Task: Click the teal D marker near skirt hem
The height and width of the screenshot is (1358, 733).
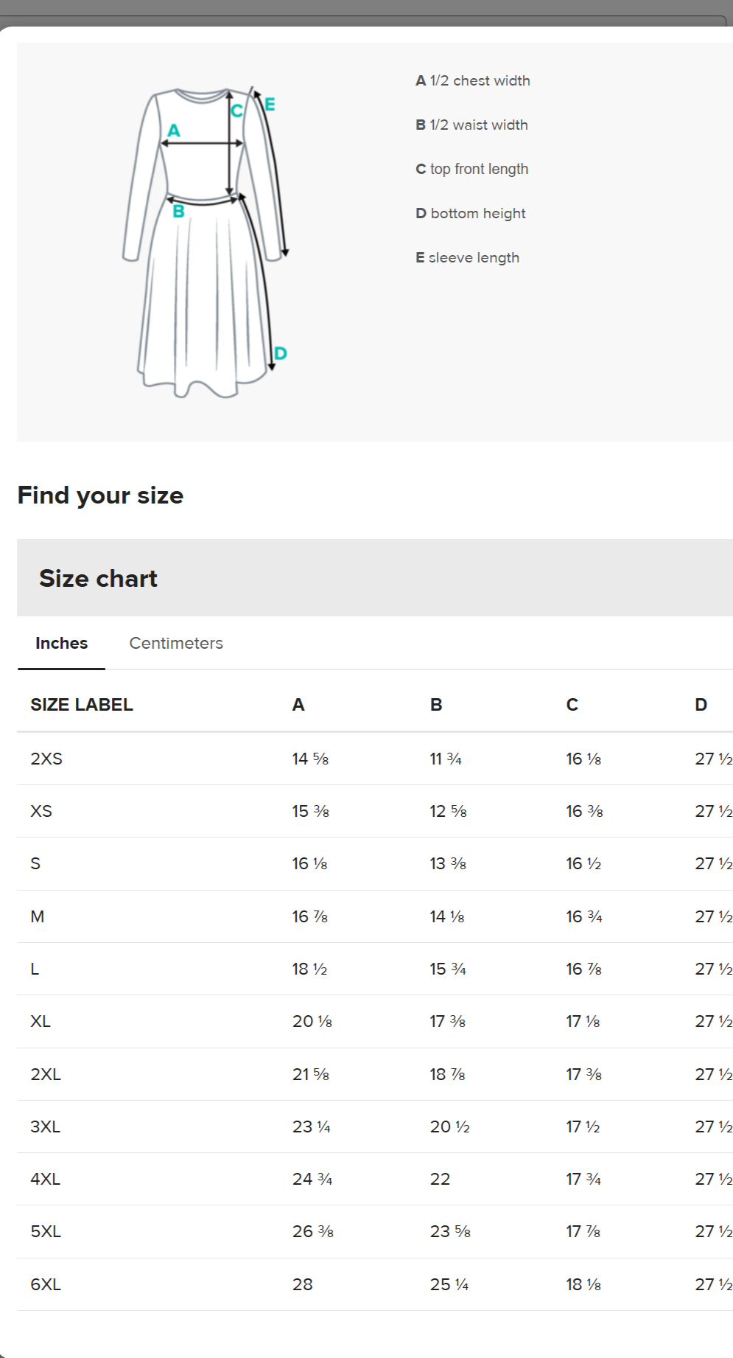Action: point(280,354)
